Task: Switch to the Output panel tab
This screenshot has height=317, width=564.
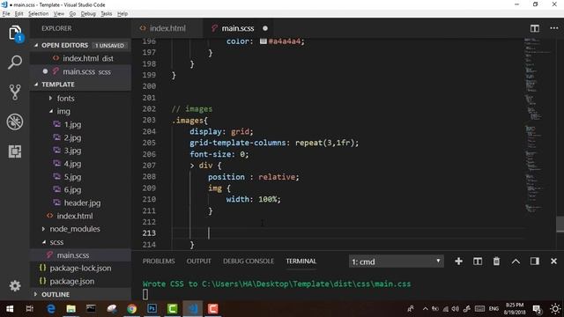Action: [x=199, y=262]
